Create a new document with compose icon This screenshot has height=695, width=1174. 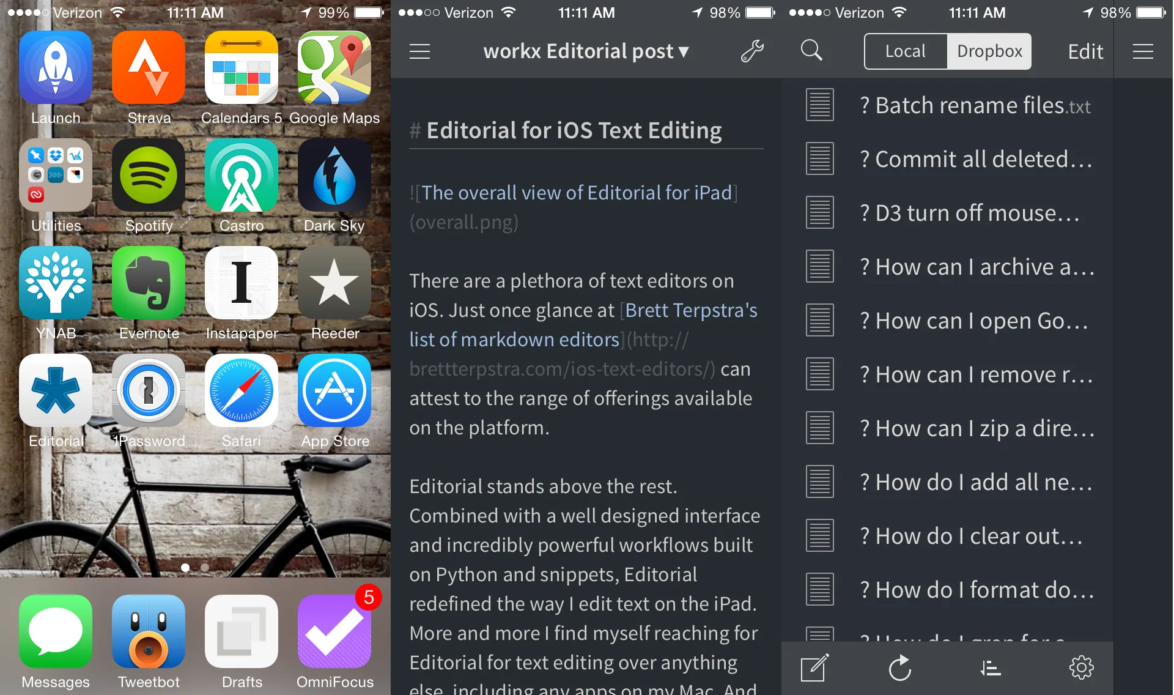pos(815,667)
